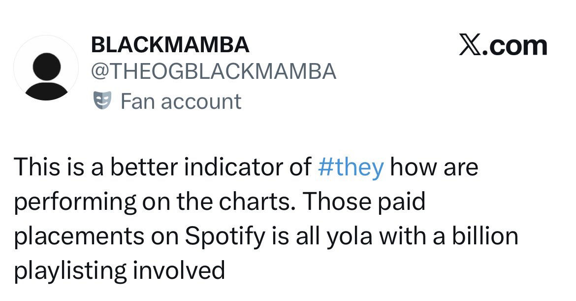Open the @THEOGBLACKMAMBA handle link
This screenshot has height=301, width=576.
point(214,71)
